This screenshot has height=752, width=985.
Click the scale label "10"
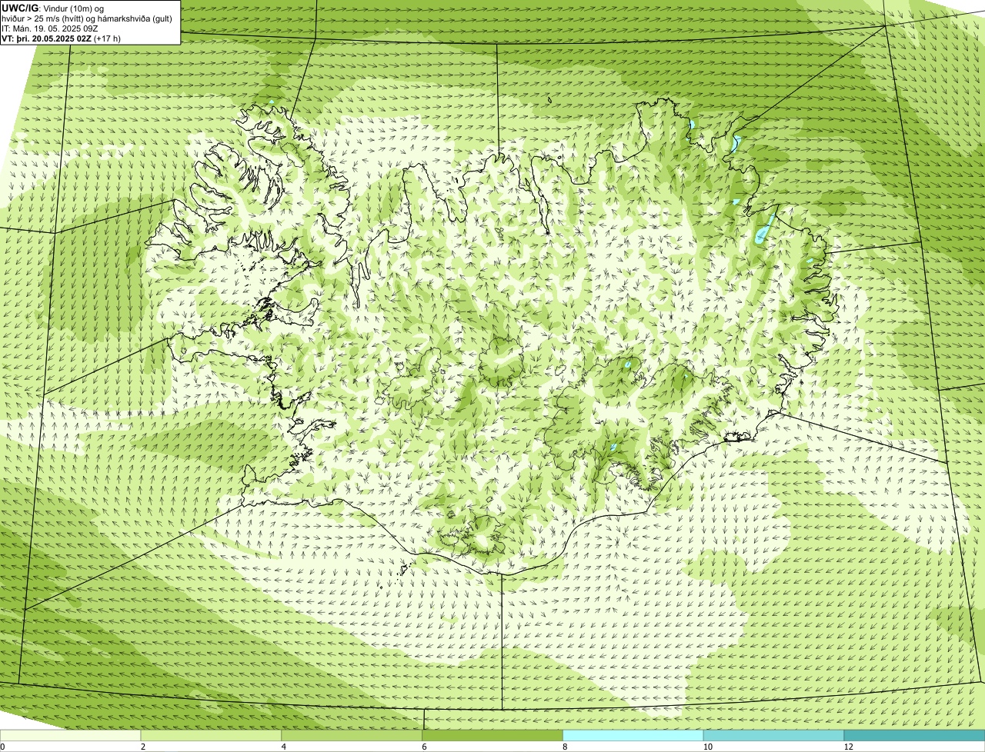[x=706, y=747]
